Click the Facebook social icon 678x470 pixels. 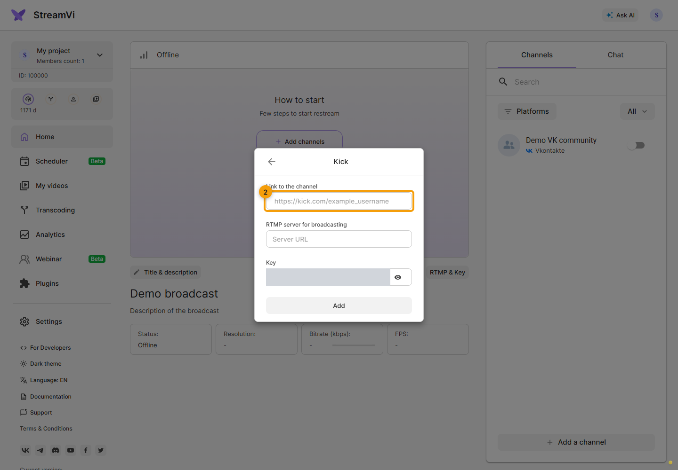[x=86, y=450]
